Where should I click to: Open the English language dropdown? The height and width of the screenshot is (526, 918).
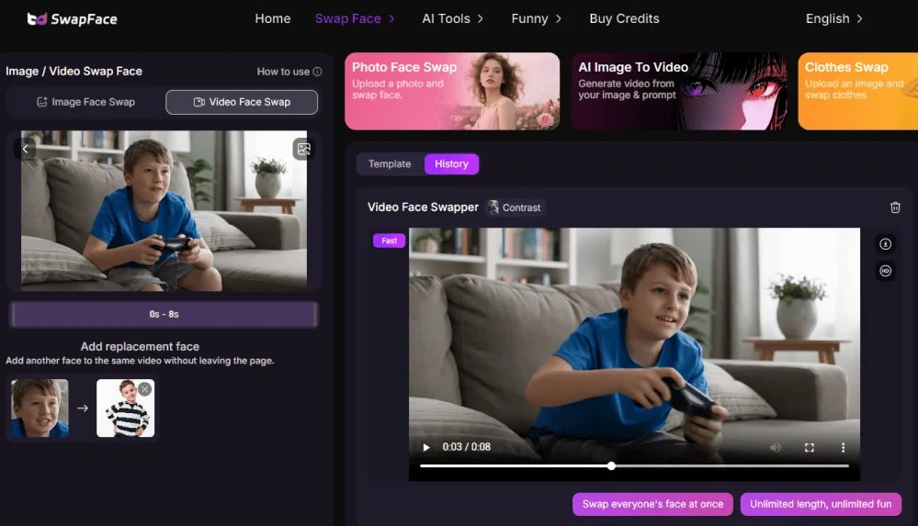coord(833,18)
